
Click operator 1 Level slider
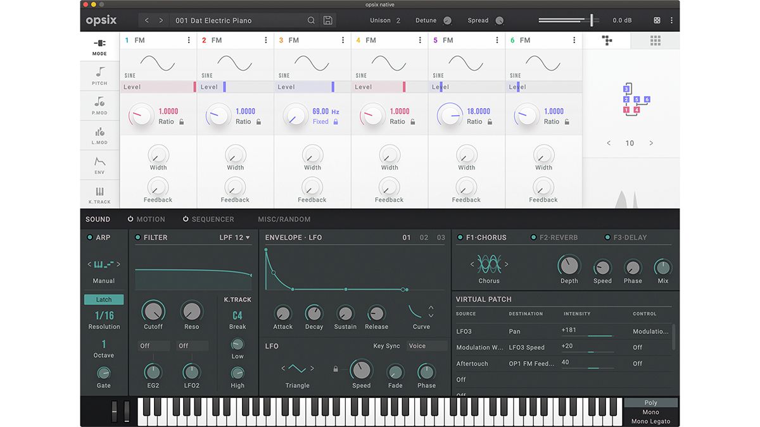pyautogui.click(x=158, y=87)
